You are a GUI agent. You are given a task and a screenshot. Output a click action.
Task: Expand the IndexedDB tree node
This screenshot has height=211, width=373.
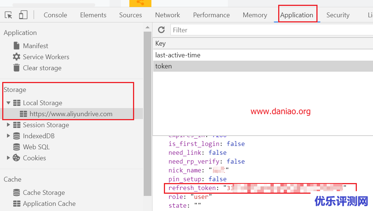point(8,136)
